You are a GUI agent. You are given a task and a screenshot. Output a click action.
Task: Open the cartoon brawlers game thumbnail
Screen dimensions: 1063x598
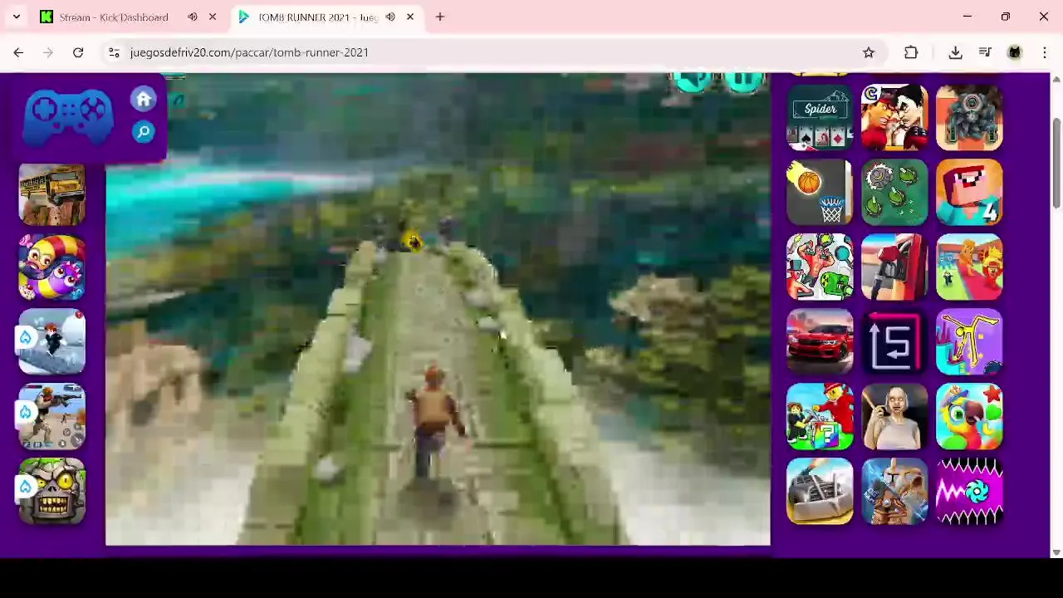[820, 267]
